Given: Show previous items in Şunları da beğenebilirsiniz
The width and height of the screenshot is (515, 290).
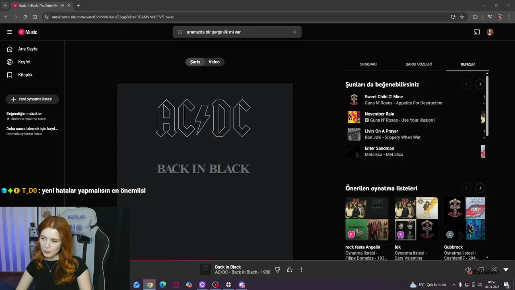Looking at the screenshot, I should (466, 84).
